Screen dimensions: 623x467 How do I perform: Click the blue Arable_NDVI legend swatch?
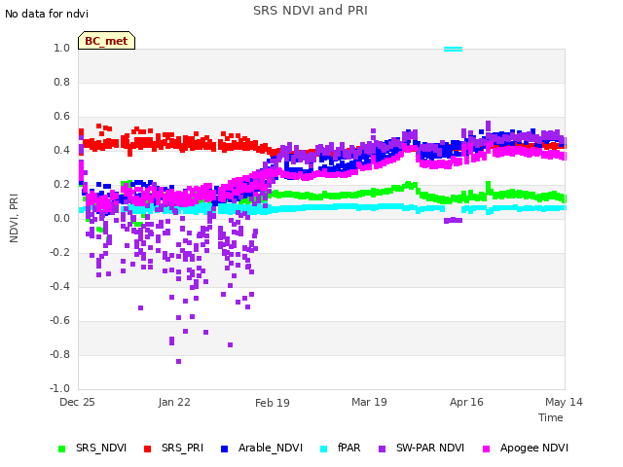pos(224,449)
